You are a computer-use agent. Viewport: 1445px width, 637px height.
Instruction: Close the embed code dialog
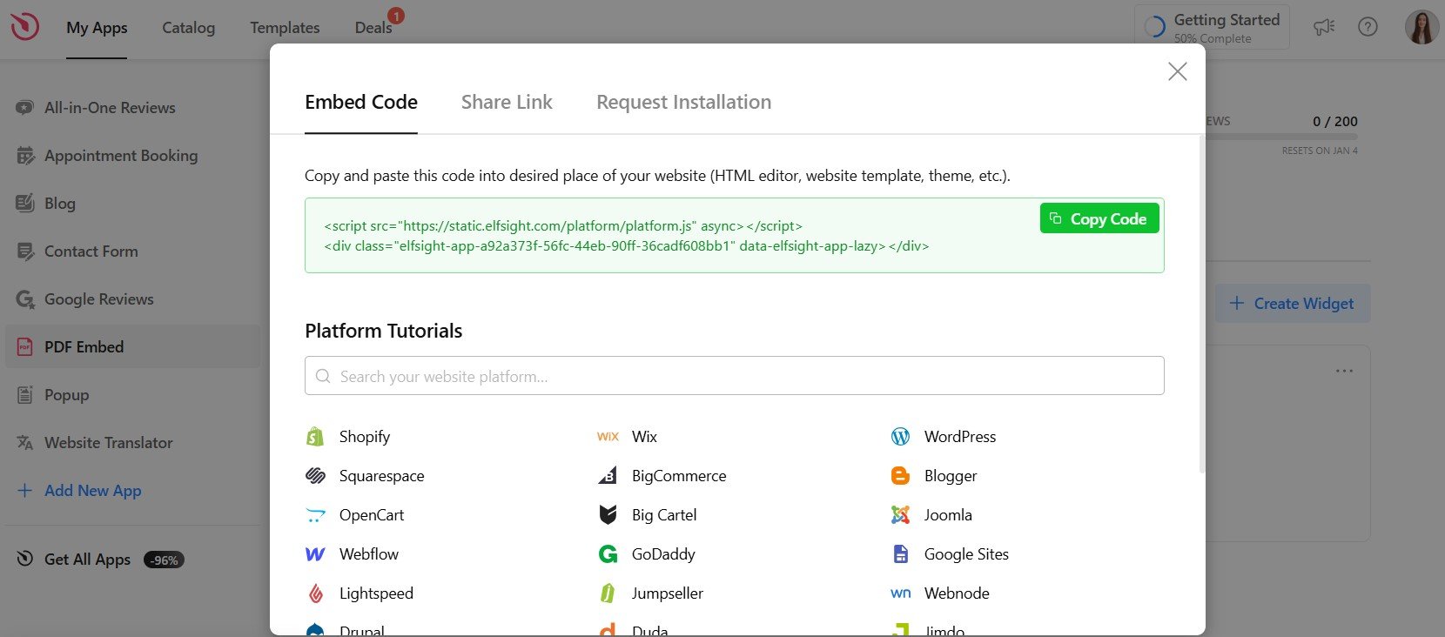pyautogui.click(x=1177, y=71)
